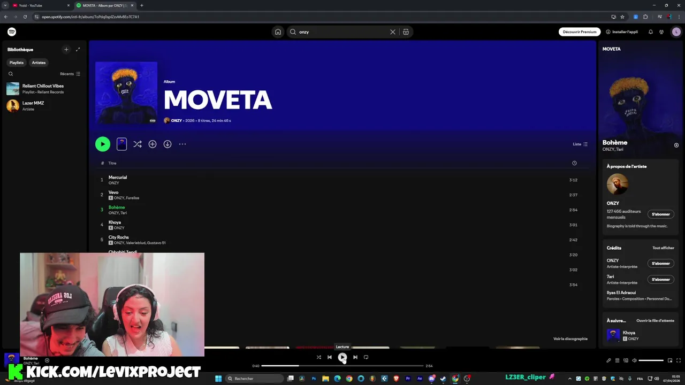Play the MOVETA album with green button
Image resolution: width=685 pixels, height=385 pixels.
(103, 144)
